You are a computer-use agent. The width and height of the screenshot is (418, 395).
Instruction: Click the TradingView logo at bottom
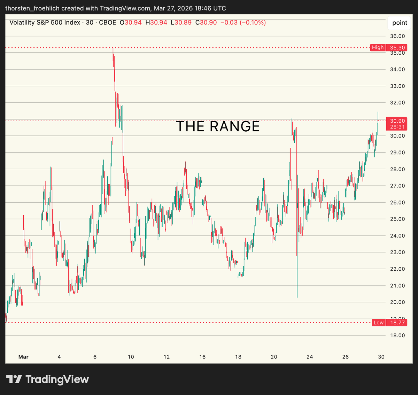pos(48,379)
